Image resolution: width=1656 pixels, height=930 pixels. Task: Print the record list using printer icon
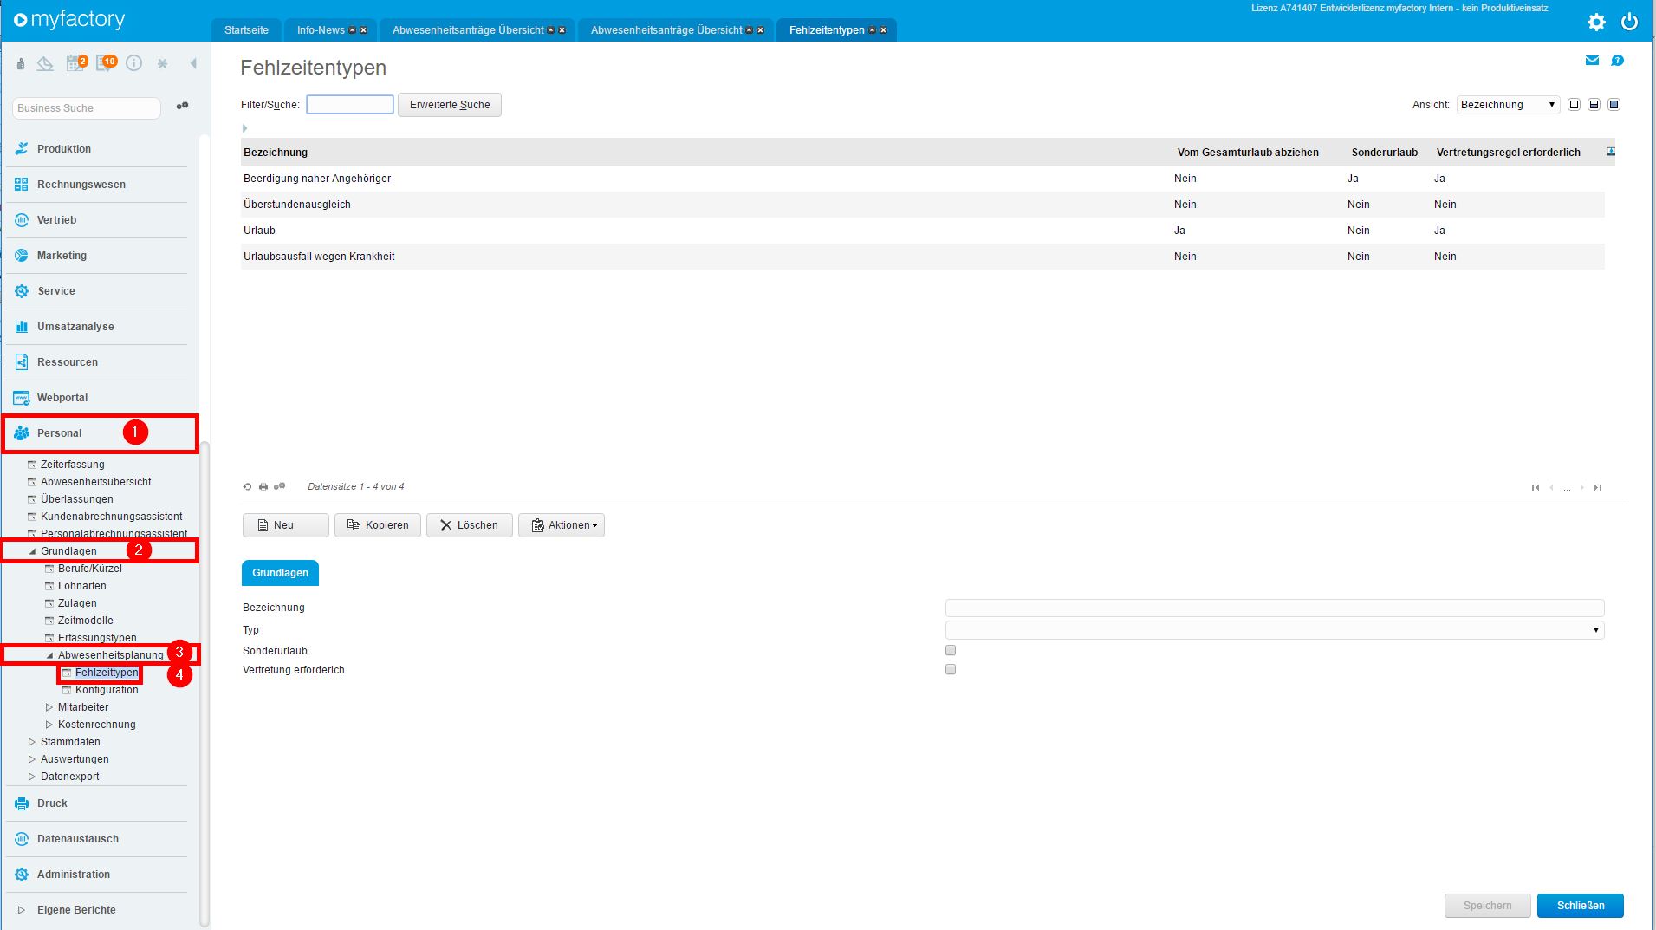coord(263,487)
